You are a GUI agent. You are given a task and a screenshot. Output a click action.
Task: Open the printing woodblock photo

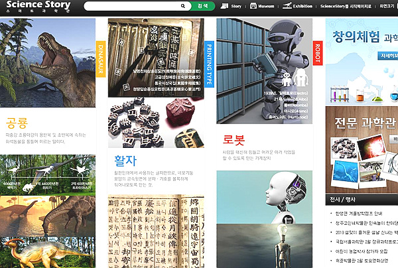pos(156,58)
